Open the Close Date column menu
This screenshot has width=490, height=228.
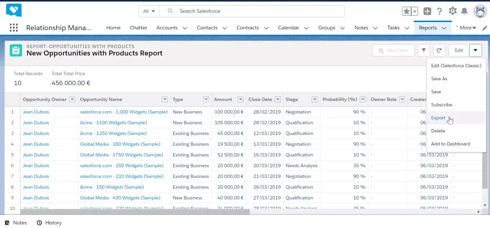(x=278, y=99)
